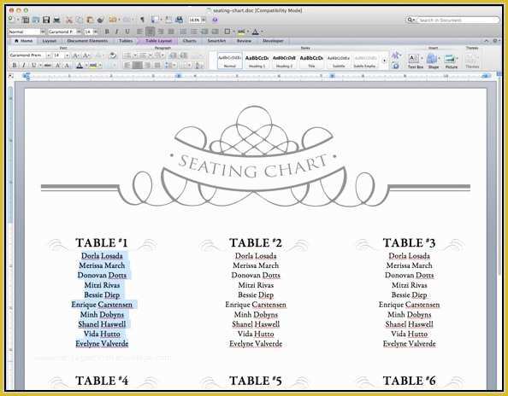Click the Save icon in the toolbar

pos(46,20)
